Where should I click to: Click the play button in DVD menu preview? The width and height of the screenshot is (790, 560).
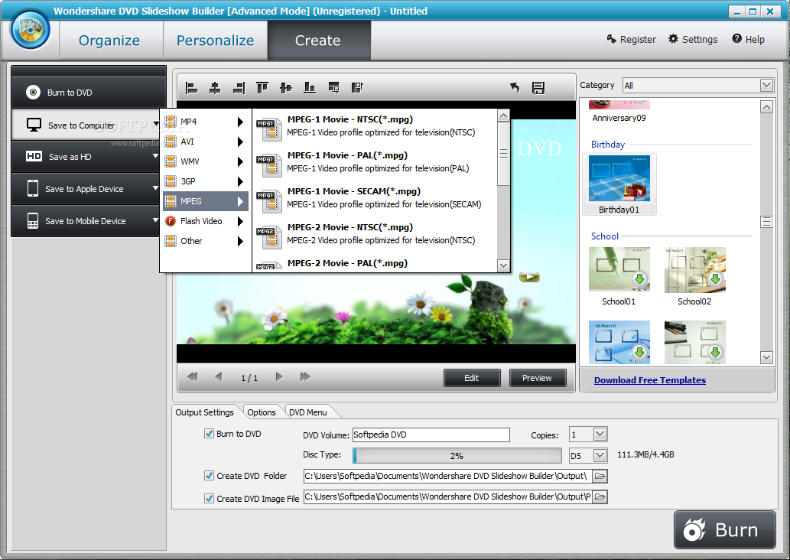pos(529,277)
